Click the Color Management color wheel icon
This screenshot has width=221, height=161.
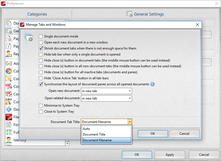click(9, 71)
